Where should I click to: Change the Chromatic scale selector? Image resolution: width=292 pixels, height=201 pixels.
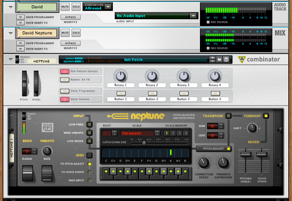pyautogui.click(x=157, y=133)
